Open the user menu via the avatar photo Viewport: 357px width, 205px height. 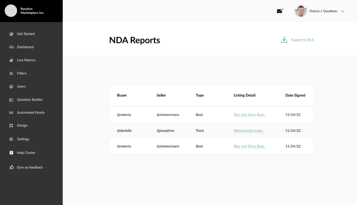click(300, 11)
